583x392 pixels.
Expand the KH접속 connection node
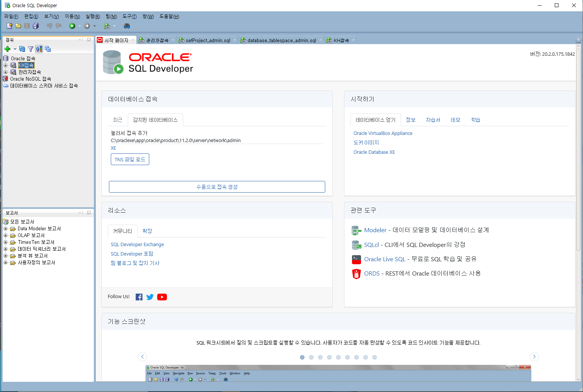pos(6,65)
